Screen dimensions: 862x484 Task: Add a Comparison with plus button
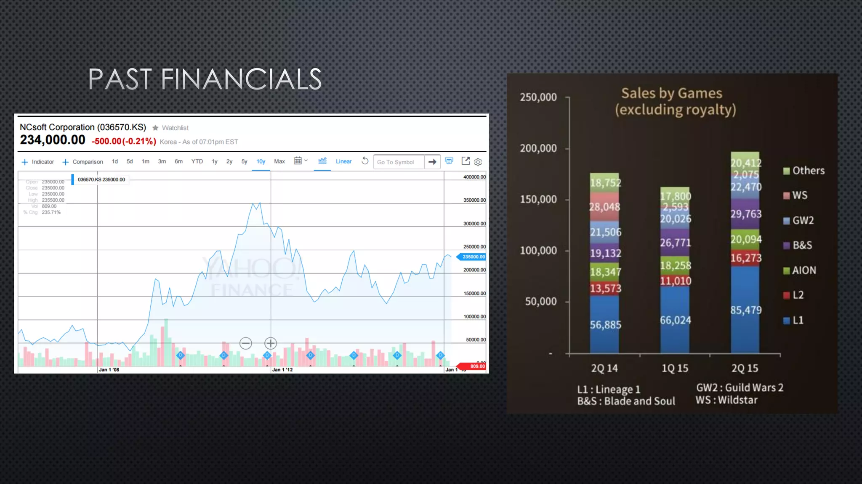[66, 162]
